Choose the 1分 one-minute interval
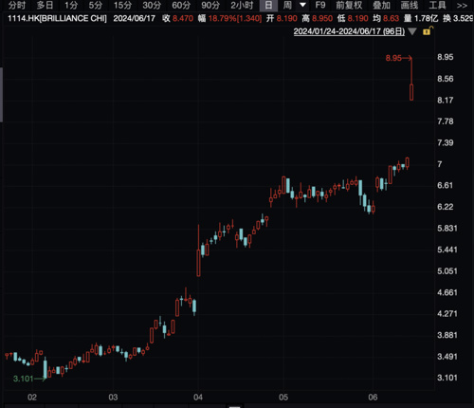 click(x=71, y=5)
